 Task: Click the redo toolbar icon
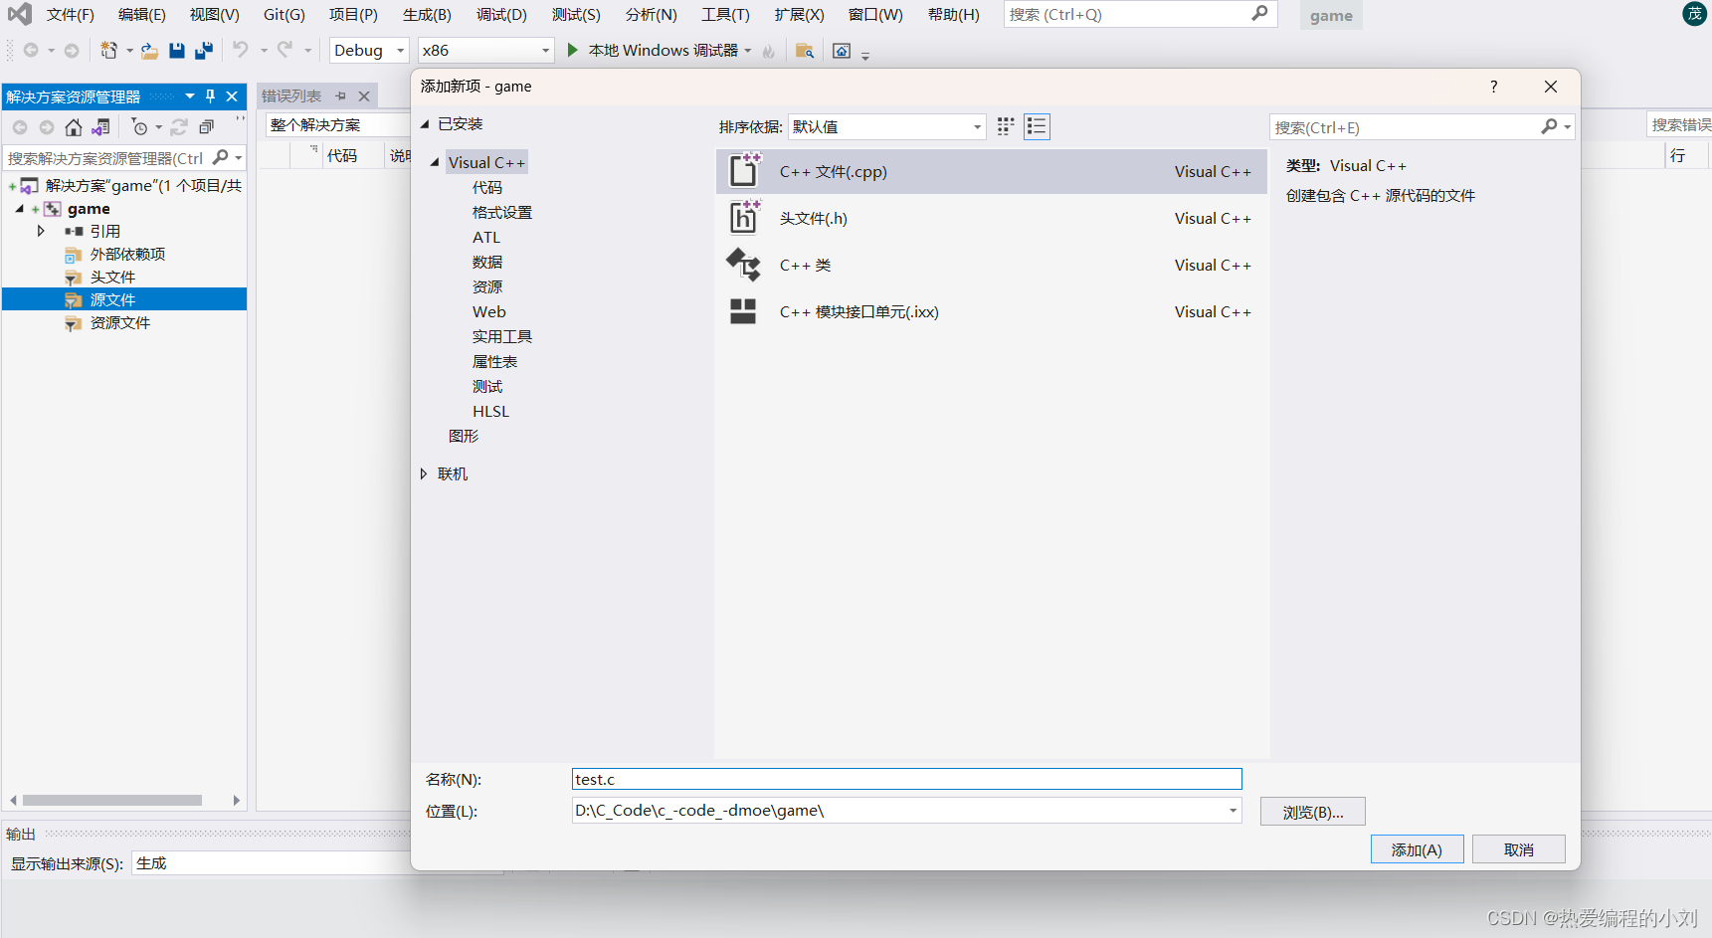coord(285,50)
